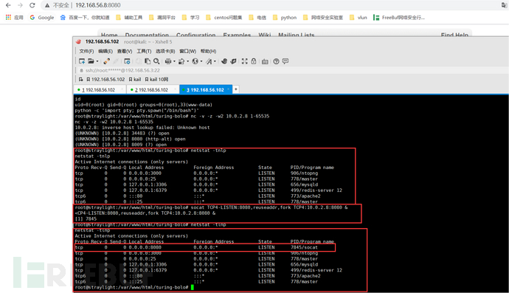The image size is (509, 293).
Task: Click the Xshell connect icon
Action: (x=106, y=61)
